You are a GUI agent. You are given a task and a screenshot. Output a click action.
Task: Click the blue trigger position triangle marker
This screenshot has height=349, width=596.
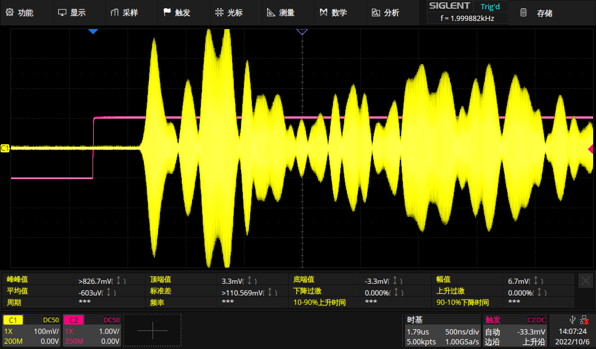tap(93, 31)
